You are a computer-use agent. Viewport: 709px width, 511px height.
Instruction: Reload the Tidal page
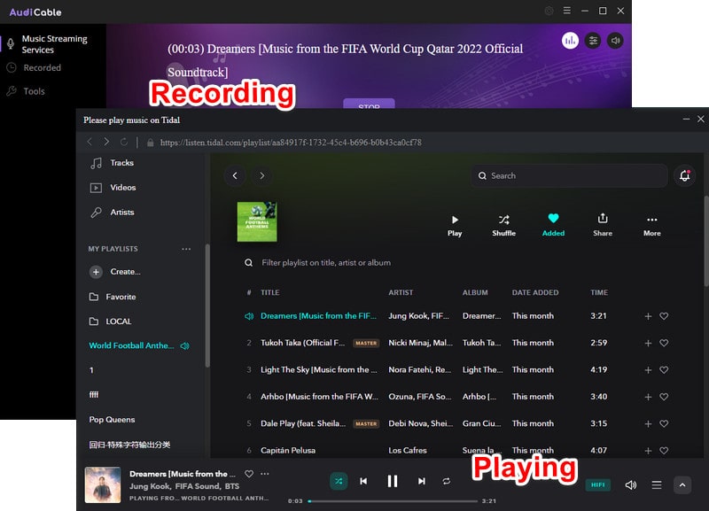(124, 142)
